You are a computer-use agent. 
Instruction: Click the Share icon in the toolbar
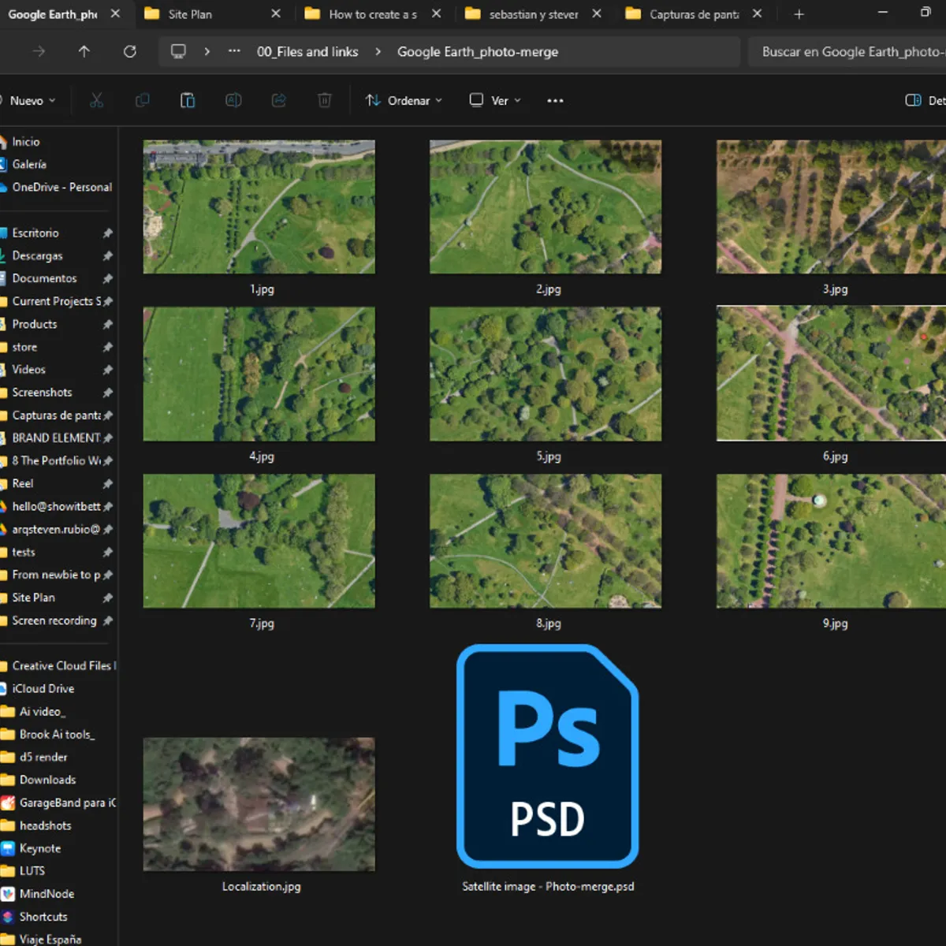(278, 100)
